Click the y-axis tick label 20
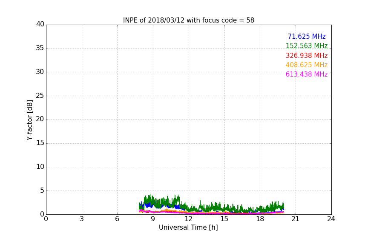This screenshot has height=245, width=368. click(x=40, y=119)
